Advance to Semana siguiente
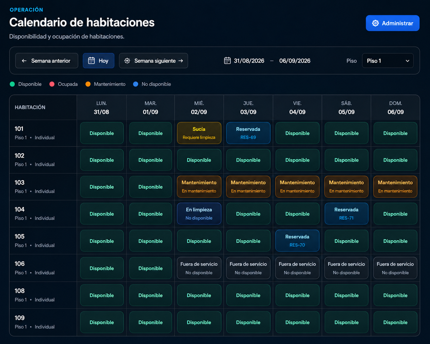 (x=153, y=61)
